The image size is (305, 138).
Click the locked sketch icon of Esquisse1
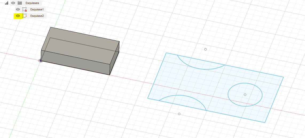pyautogui.click(x=25, y=9)
